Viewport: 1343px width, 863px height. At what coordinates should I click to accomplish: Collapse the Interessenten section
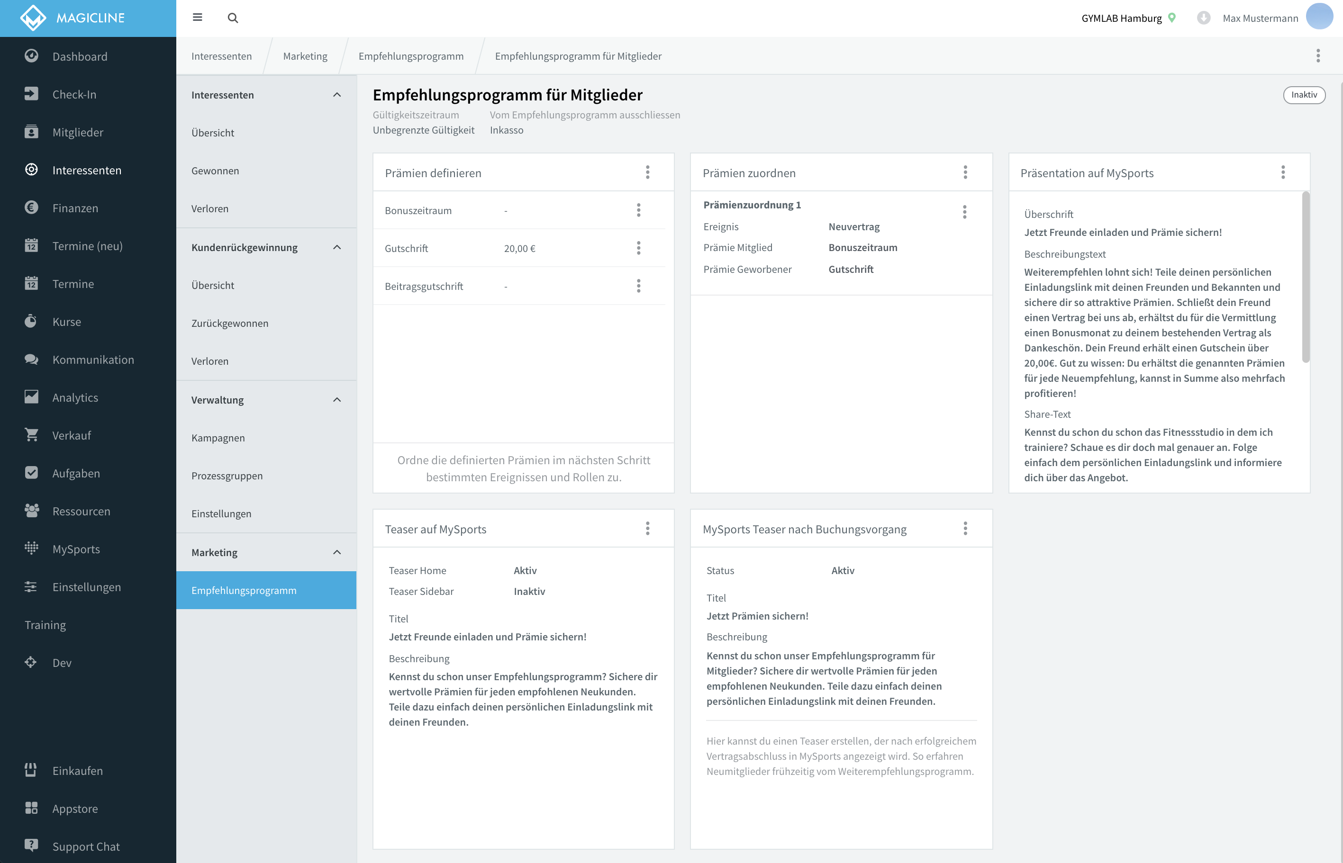337,95
